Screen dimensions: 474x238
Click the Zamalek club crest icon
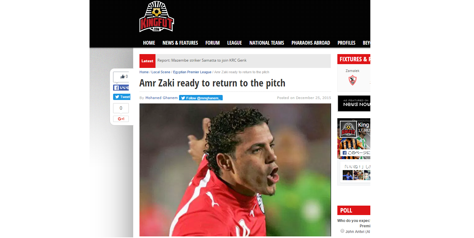pos(352,80)
